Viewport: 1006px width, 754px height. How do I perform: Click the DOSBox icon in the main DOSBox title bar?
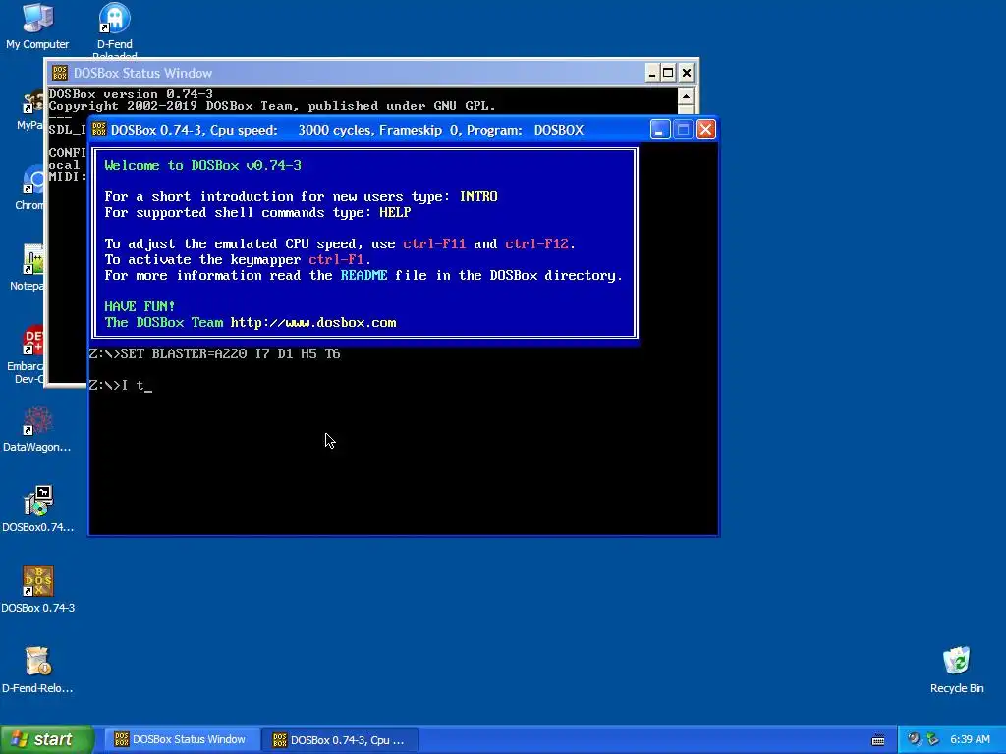point(99,129)
